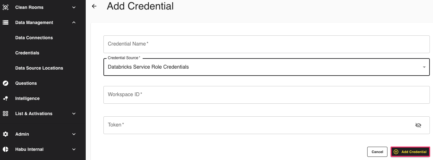Focus the Credential Name input field
The height and width of the screenshot is (160, 433).
click(266, 44)
